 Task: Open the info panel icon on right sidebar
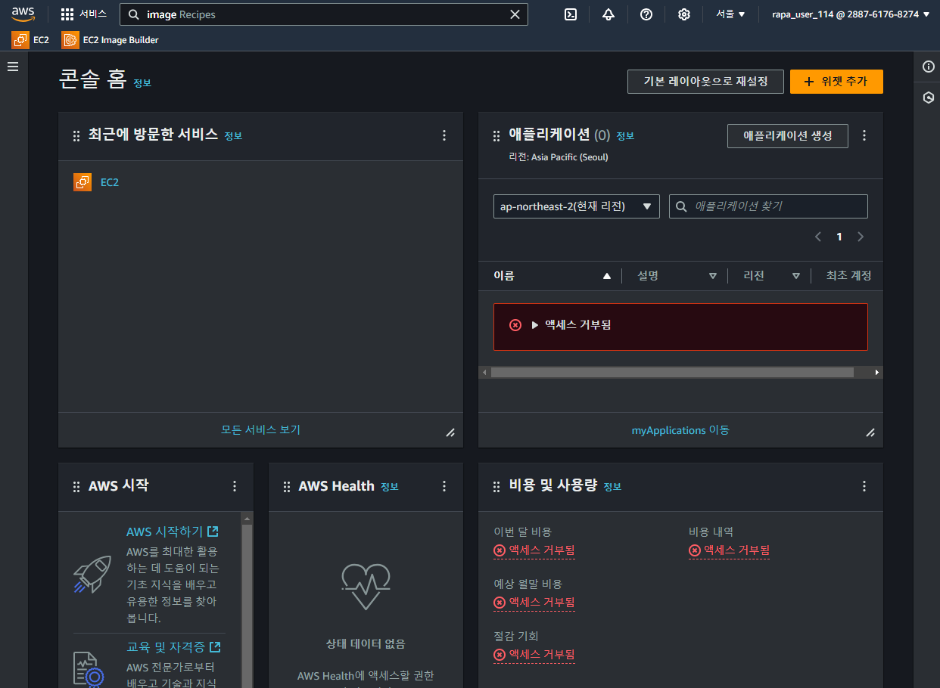[929, 67]
